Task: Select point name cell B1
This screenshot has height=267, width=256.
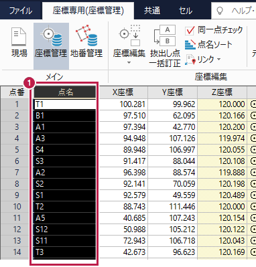Action: pyautogui.click(x=65, y=116)
